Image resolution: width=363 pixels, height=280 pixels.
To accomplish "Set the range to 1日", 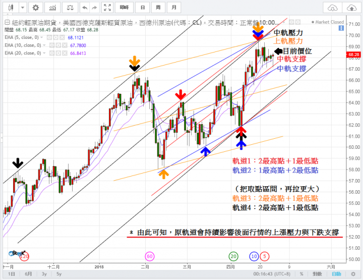I will coord(11,274).
